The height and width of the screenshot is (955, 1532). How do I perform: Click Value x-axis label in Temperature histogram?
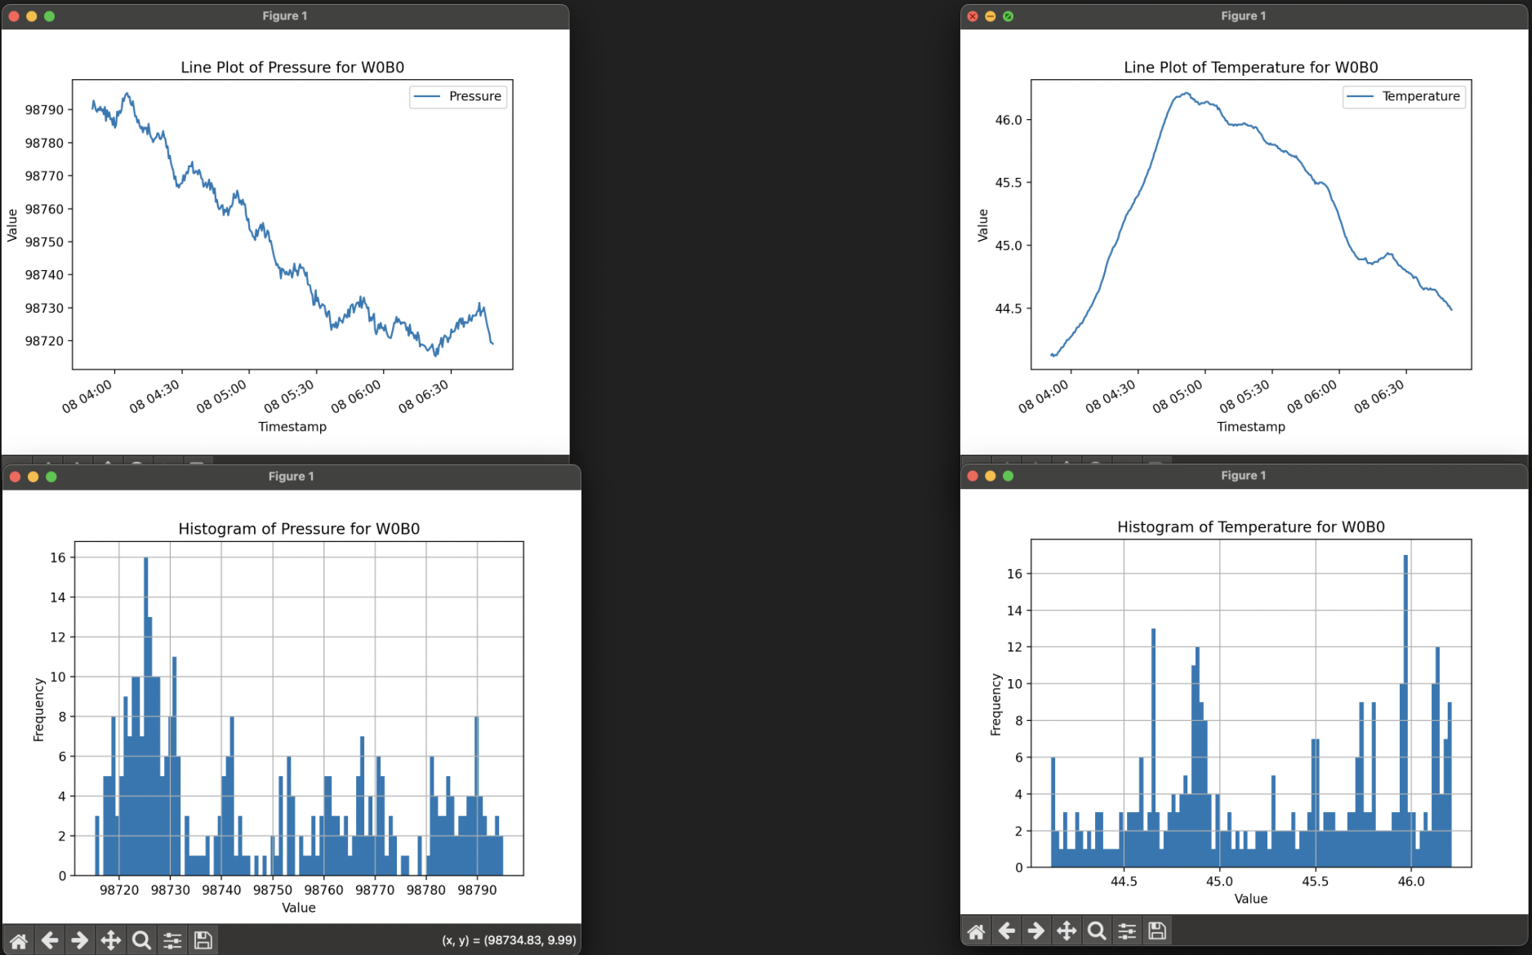pos(1251,899)
